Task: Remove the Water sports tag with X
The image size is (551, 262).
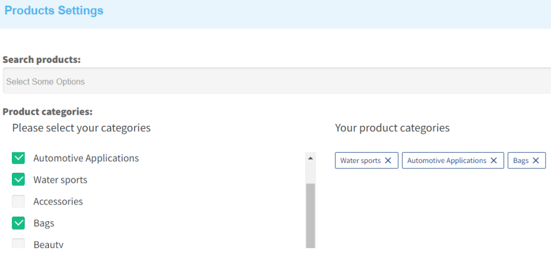Action: 388,160
